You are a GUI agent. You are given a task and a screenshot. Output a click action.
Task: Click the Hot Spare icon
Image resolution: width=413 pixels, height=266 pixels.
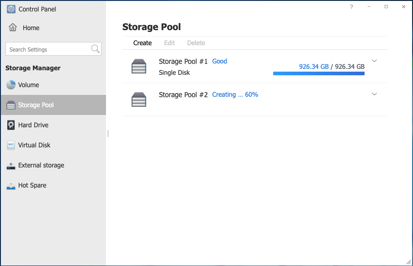(x=11, y=185)
